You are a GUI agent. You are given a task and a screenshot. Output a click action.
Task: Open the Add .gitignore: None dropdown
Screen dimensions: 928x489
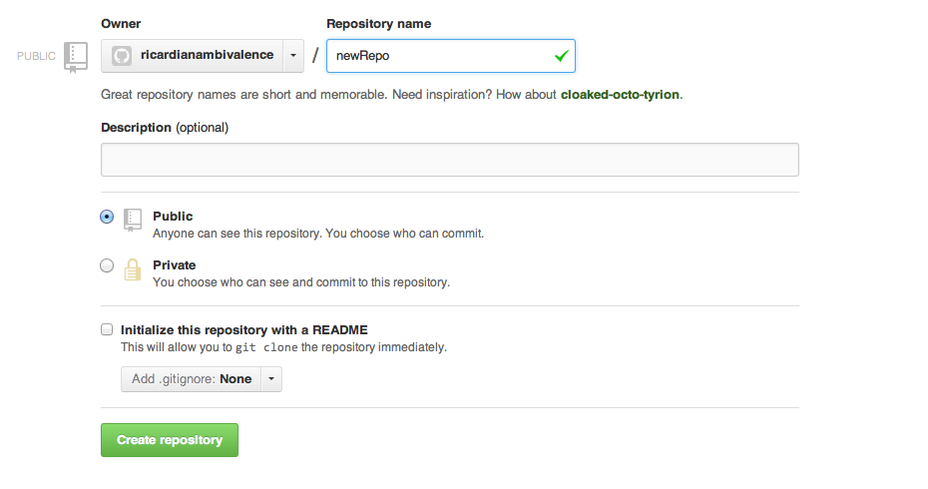191,379
